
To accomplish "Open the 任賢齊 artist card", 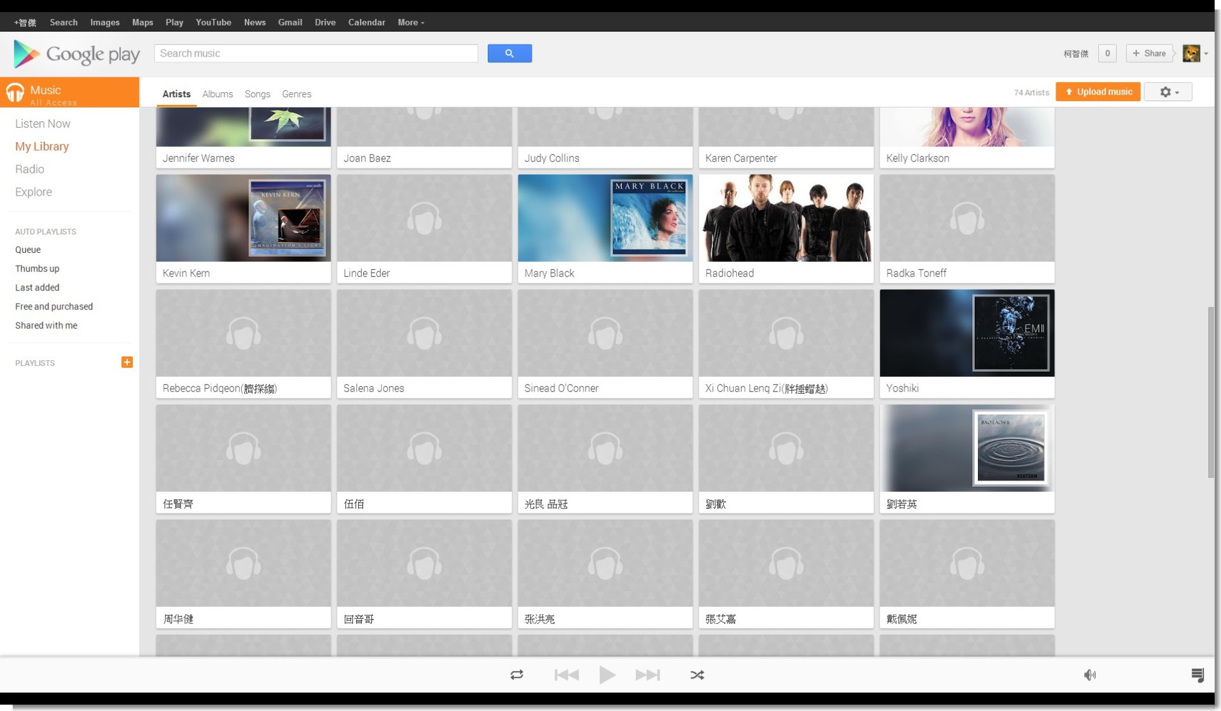I will 244,459.
